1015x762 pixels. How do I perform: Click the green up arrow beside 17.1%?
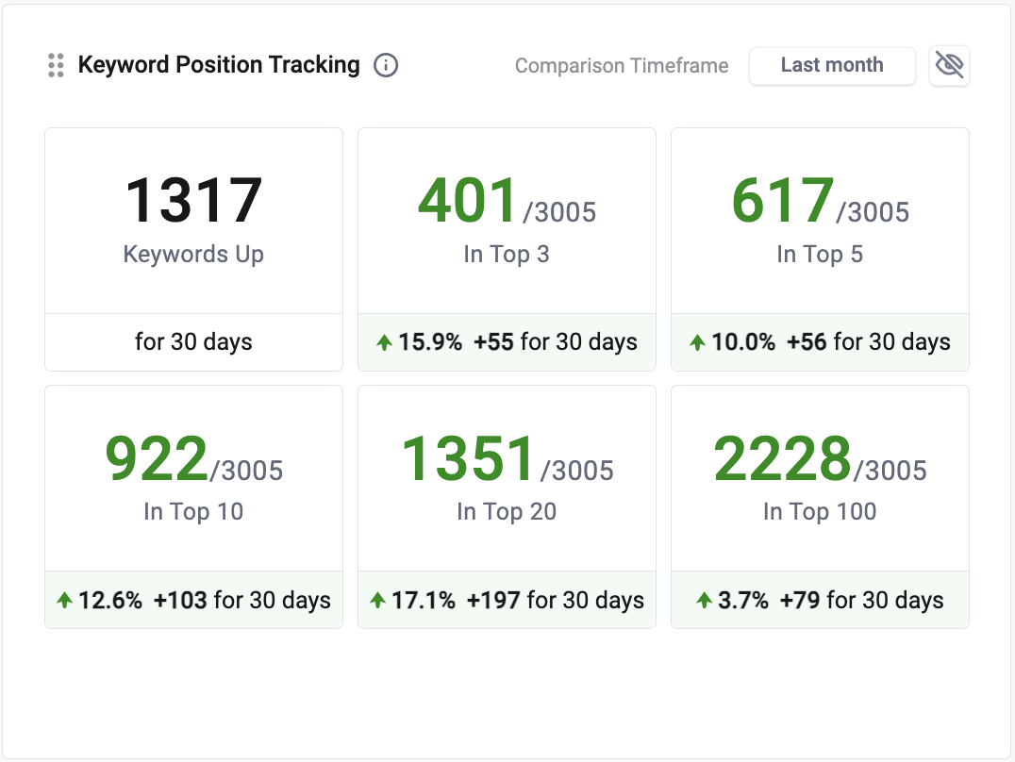click(x=378, y=600)
